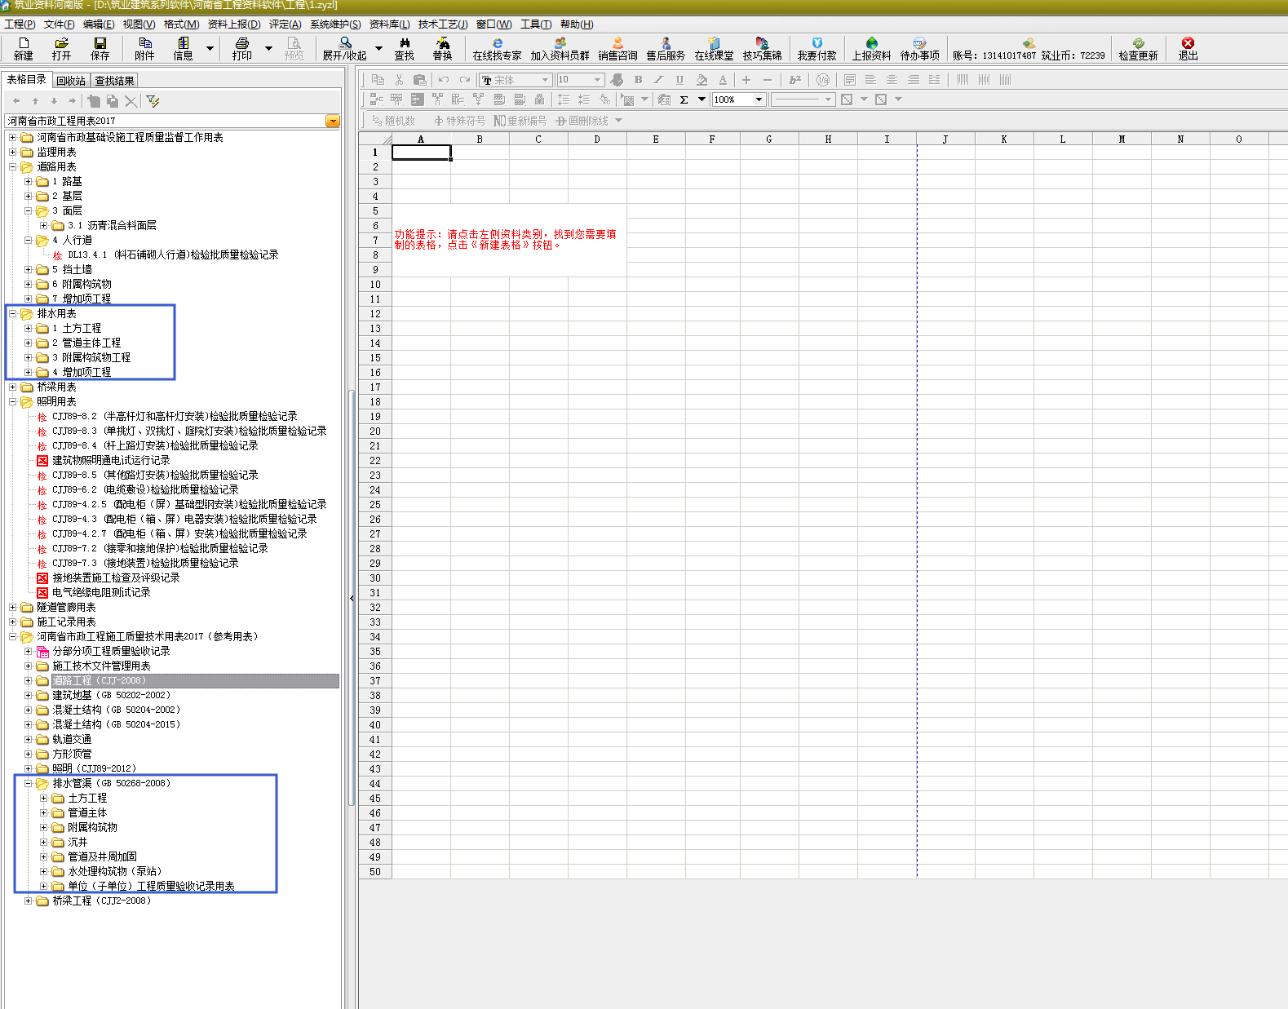Open 技巧集锦 tips collection
This screenshot has height=1009, width=1288.
(x=762, y=48)
